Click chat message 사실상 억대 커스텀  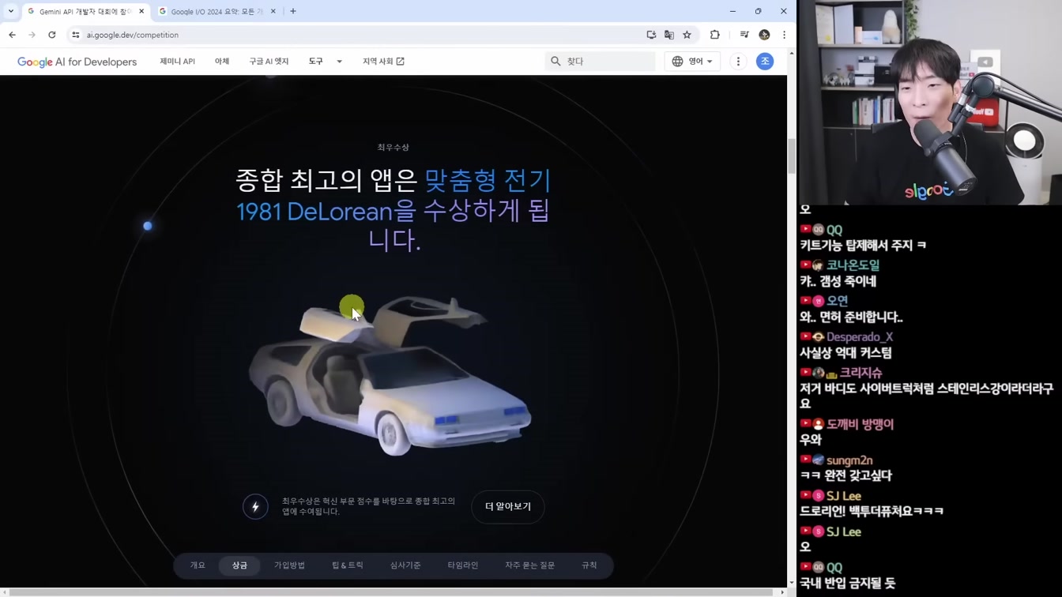tap(845, 353)
